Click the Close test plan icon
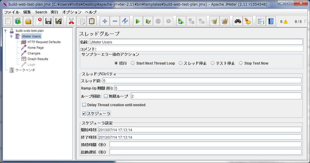Viewport: 310px width, 163px height. pos(38,21)
